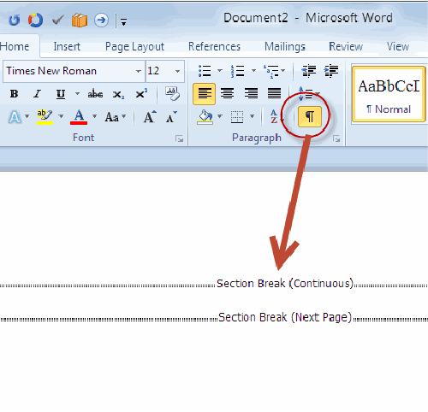This screenshot has height=412, width=428.
Task: Apply the red font color
Action: [x=79, y=117]
